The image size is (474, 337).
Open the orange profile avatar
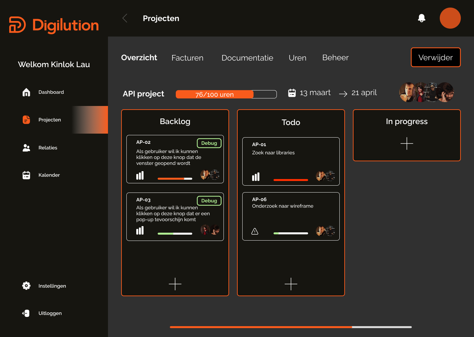pos(450,18)
